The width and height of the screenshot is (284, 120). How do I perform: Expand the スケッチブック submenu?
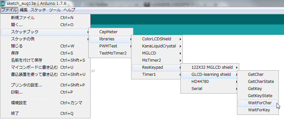pyautogui.click(x=45, y=32)
